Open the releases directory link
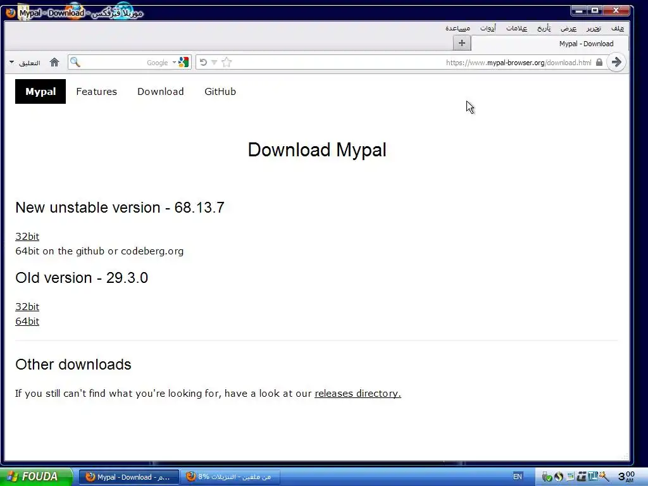 click(x=358, y=394)
